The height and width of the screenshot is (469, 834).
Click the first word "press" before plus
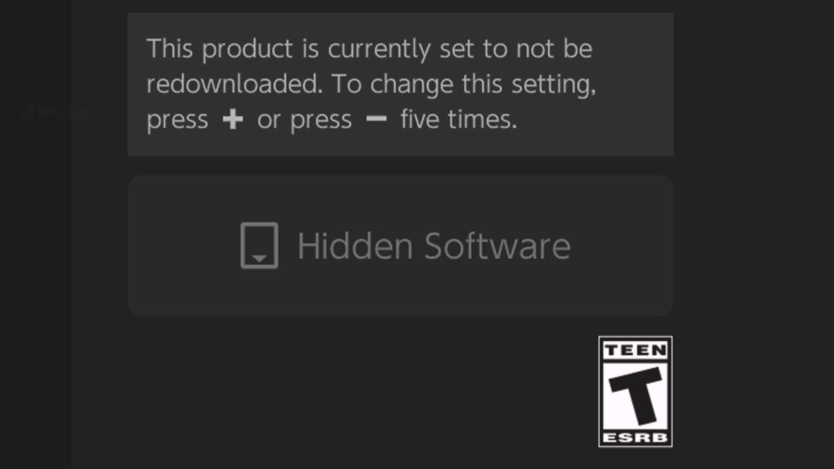pos(177,119)
